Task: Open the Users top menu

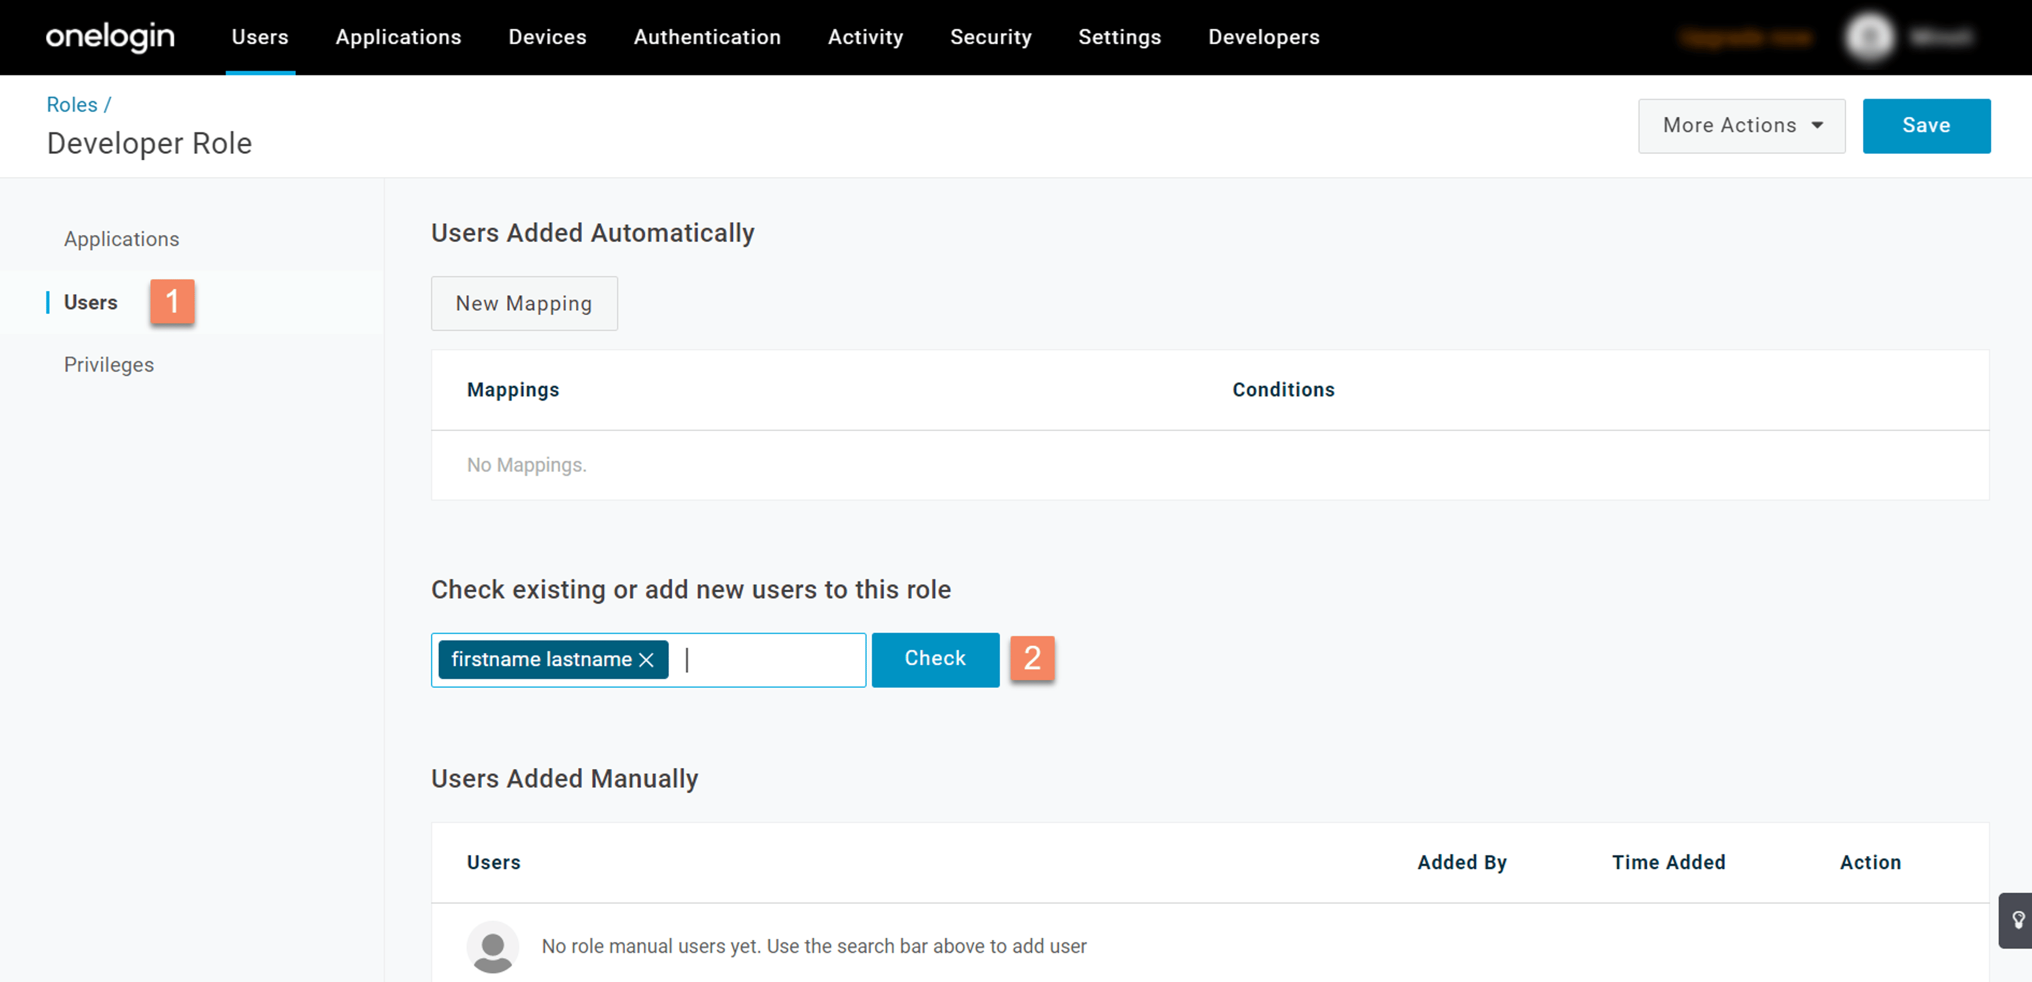Action: tap(260, 37)
